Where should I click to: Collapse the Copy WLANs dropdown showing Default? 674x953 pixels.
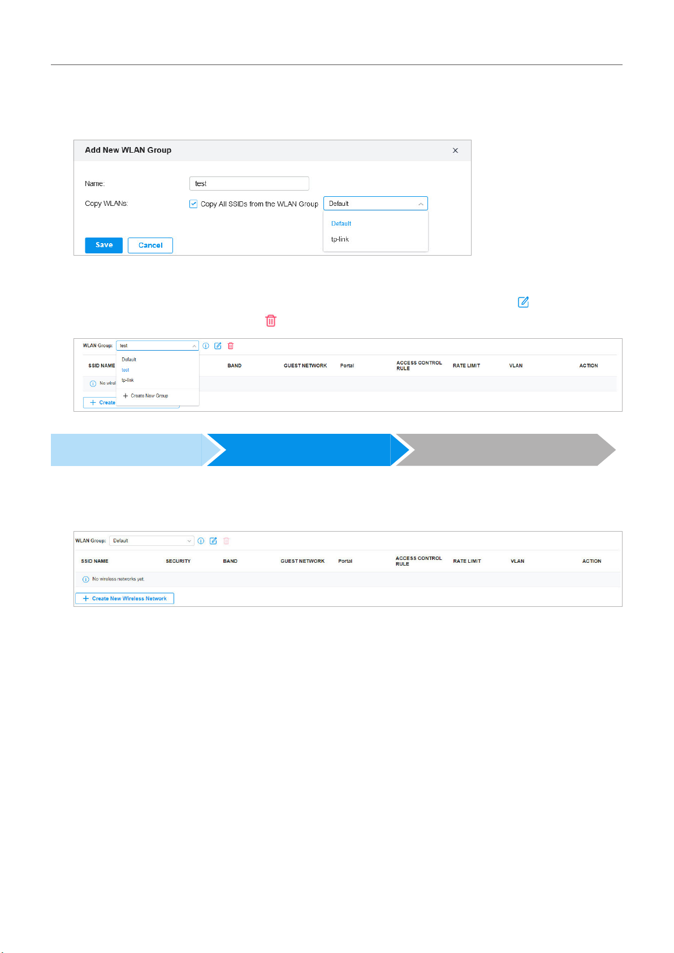375,204
